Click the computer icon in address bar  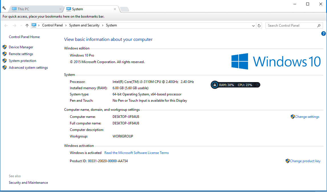(x=34, y=25)
